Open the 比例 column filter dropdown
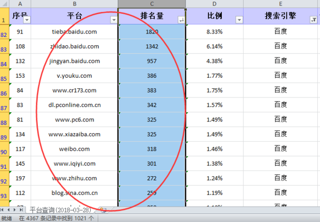320x222 pixels. pyautogui.click(x=239, y=20)
